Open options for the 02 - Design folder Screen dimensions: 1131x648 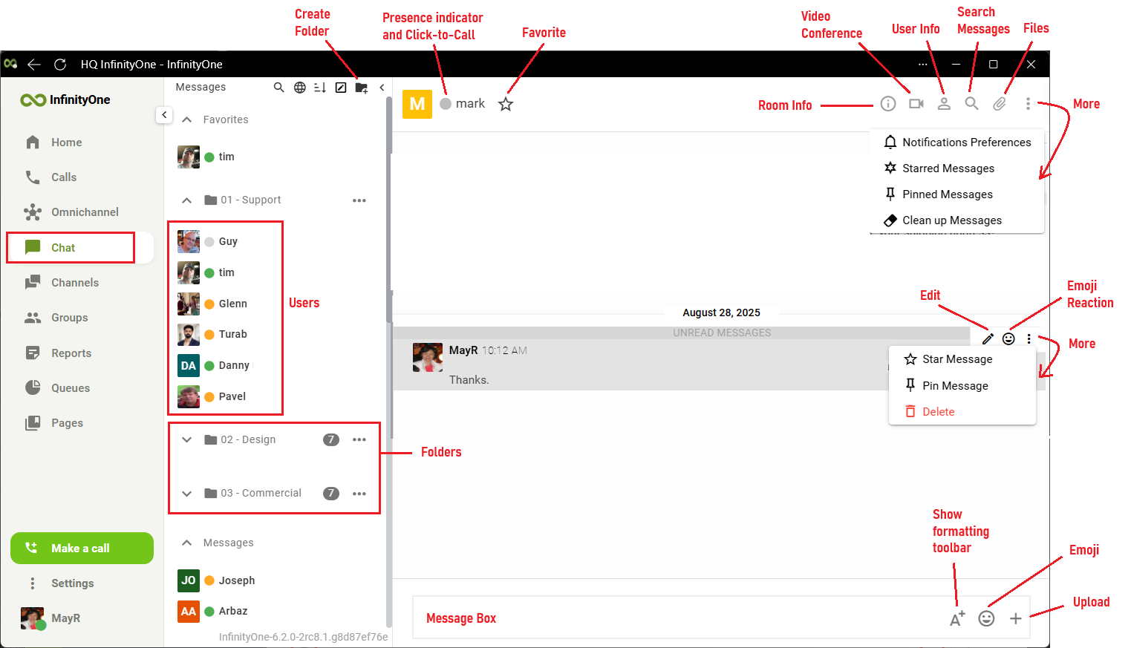click(359, 439)
